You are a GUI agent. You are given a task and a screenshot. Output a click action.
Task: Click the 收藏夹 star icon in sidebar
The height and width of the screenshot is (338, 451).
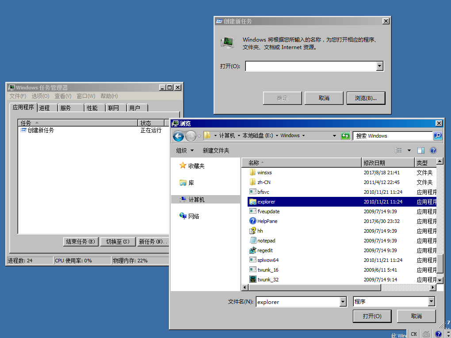coord(183,165)
